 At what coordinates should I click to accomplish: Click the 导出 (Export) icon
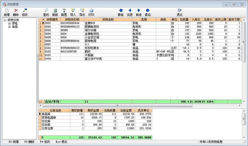[x=82, y=12]
